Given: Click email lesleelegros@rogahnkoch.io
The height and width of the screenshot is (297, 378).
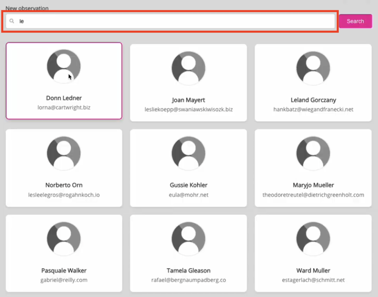Looking at the screenshot, I should 64,195.
